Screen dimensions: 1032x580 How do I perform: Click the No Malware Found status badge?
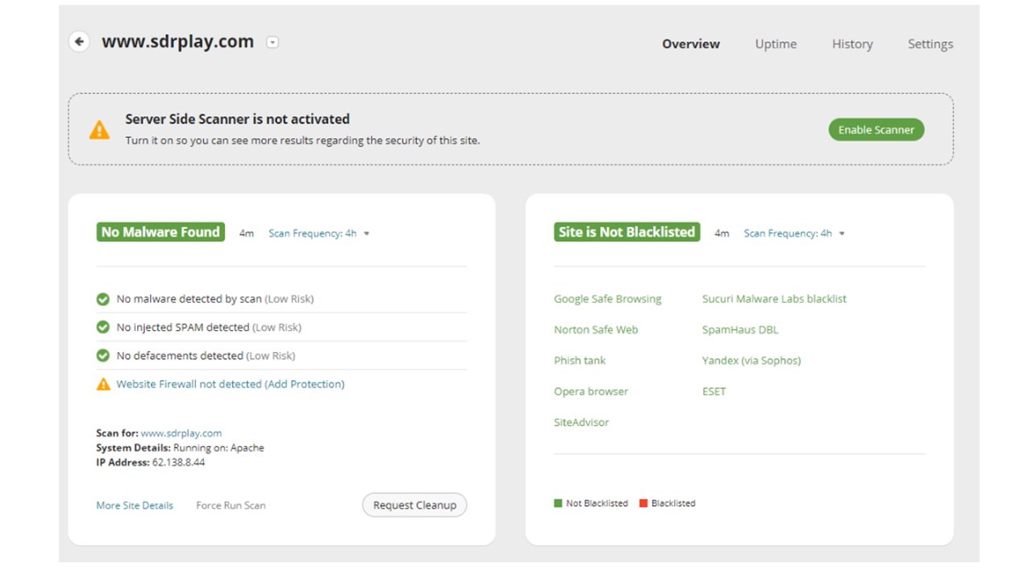[x=160, y=232]
